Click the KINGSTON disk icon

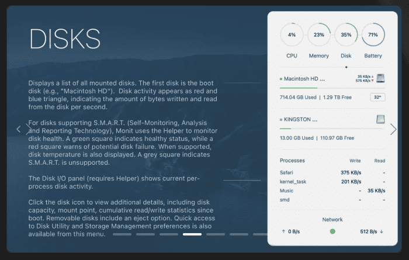380,119
